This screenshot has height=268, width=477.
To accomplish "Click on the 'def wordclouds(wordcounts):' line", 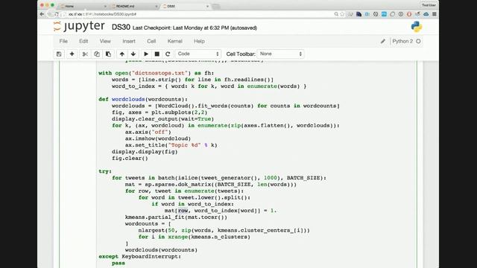I will [x=143, y=99].
